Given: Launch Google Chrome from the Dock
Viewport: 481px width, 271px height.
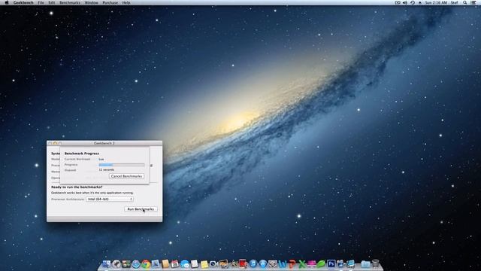Looking at the screenshot, I should (x=146, y=263).
